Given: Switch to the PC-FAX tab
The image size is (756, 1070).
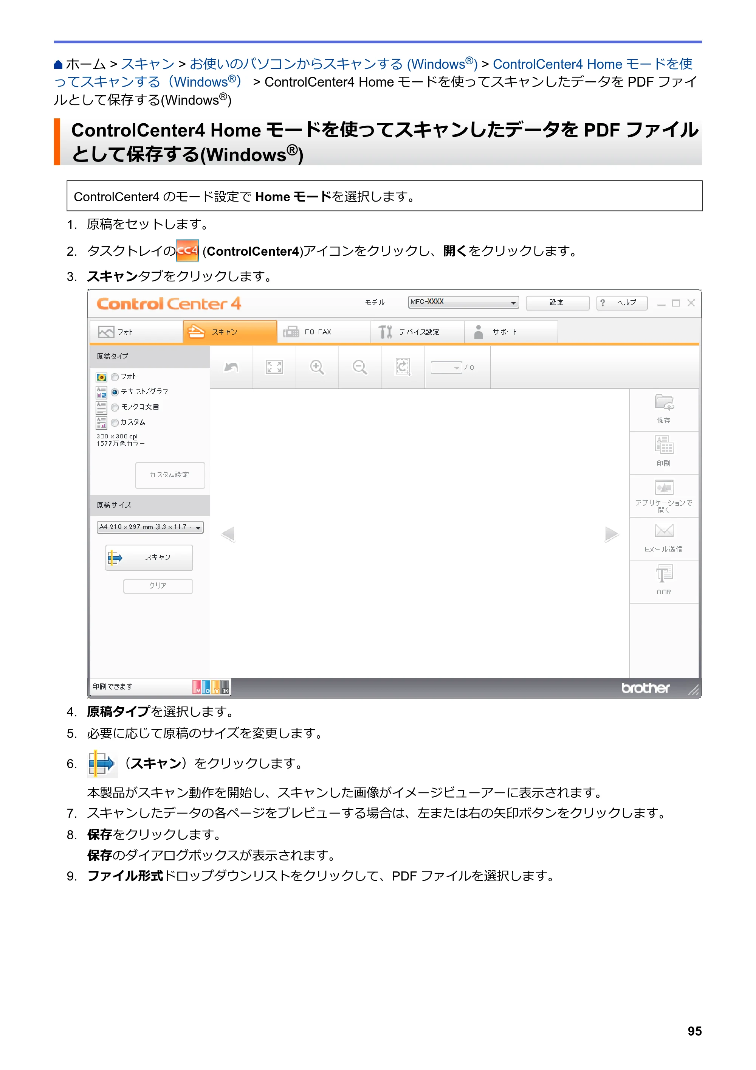Looking at the screenshot, I should point(324,332).
